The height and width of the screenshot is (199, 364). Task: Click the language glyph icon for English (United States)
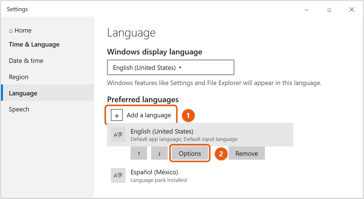(x=118, y=135)
